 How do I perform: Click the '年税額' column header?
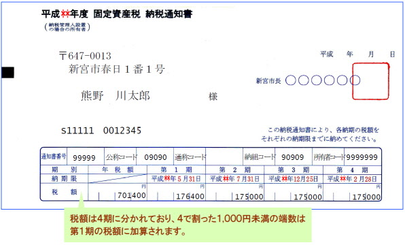click(118, 169)
